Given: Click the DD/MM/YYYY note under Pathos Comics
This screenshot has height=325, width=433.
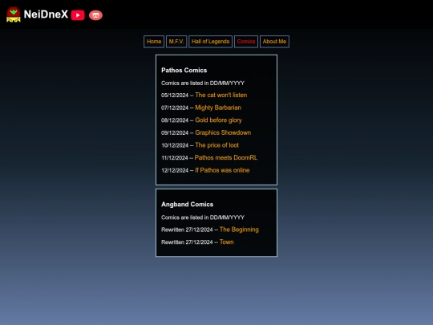Looking at the screenshot, I should (x=203, y=83).
